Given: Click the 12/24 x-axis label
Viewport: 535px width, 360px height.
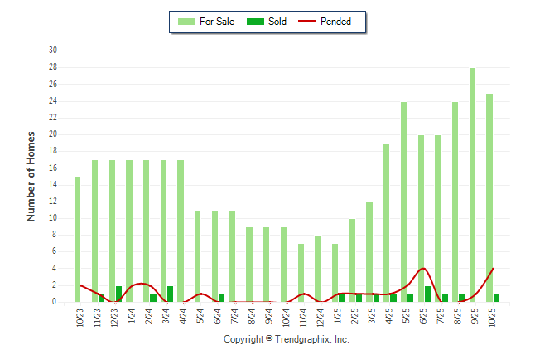Looking at the screenshot, I should pos(320,320).
